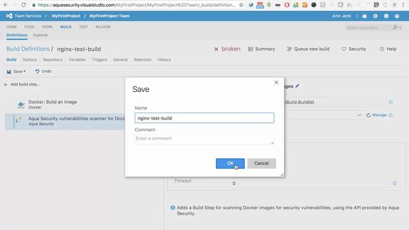Click Cancel in the Save dialog

point(261,164)
